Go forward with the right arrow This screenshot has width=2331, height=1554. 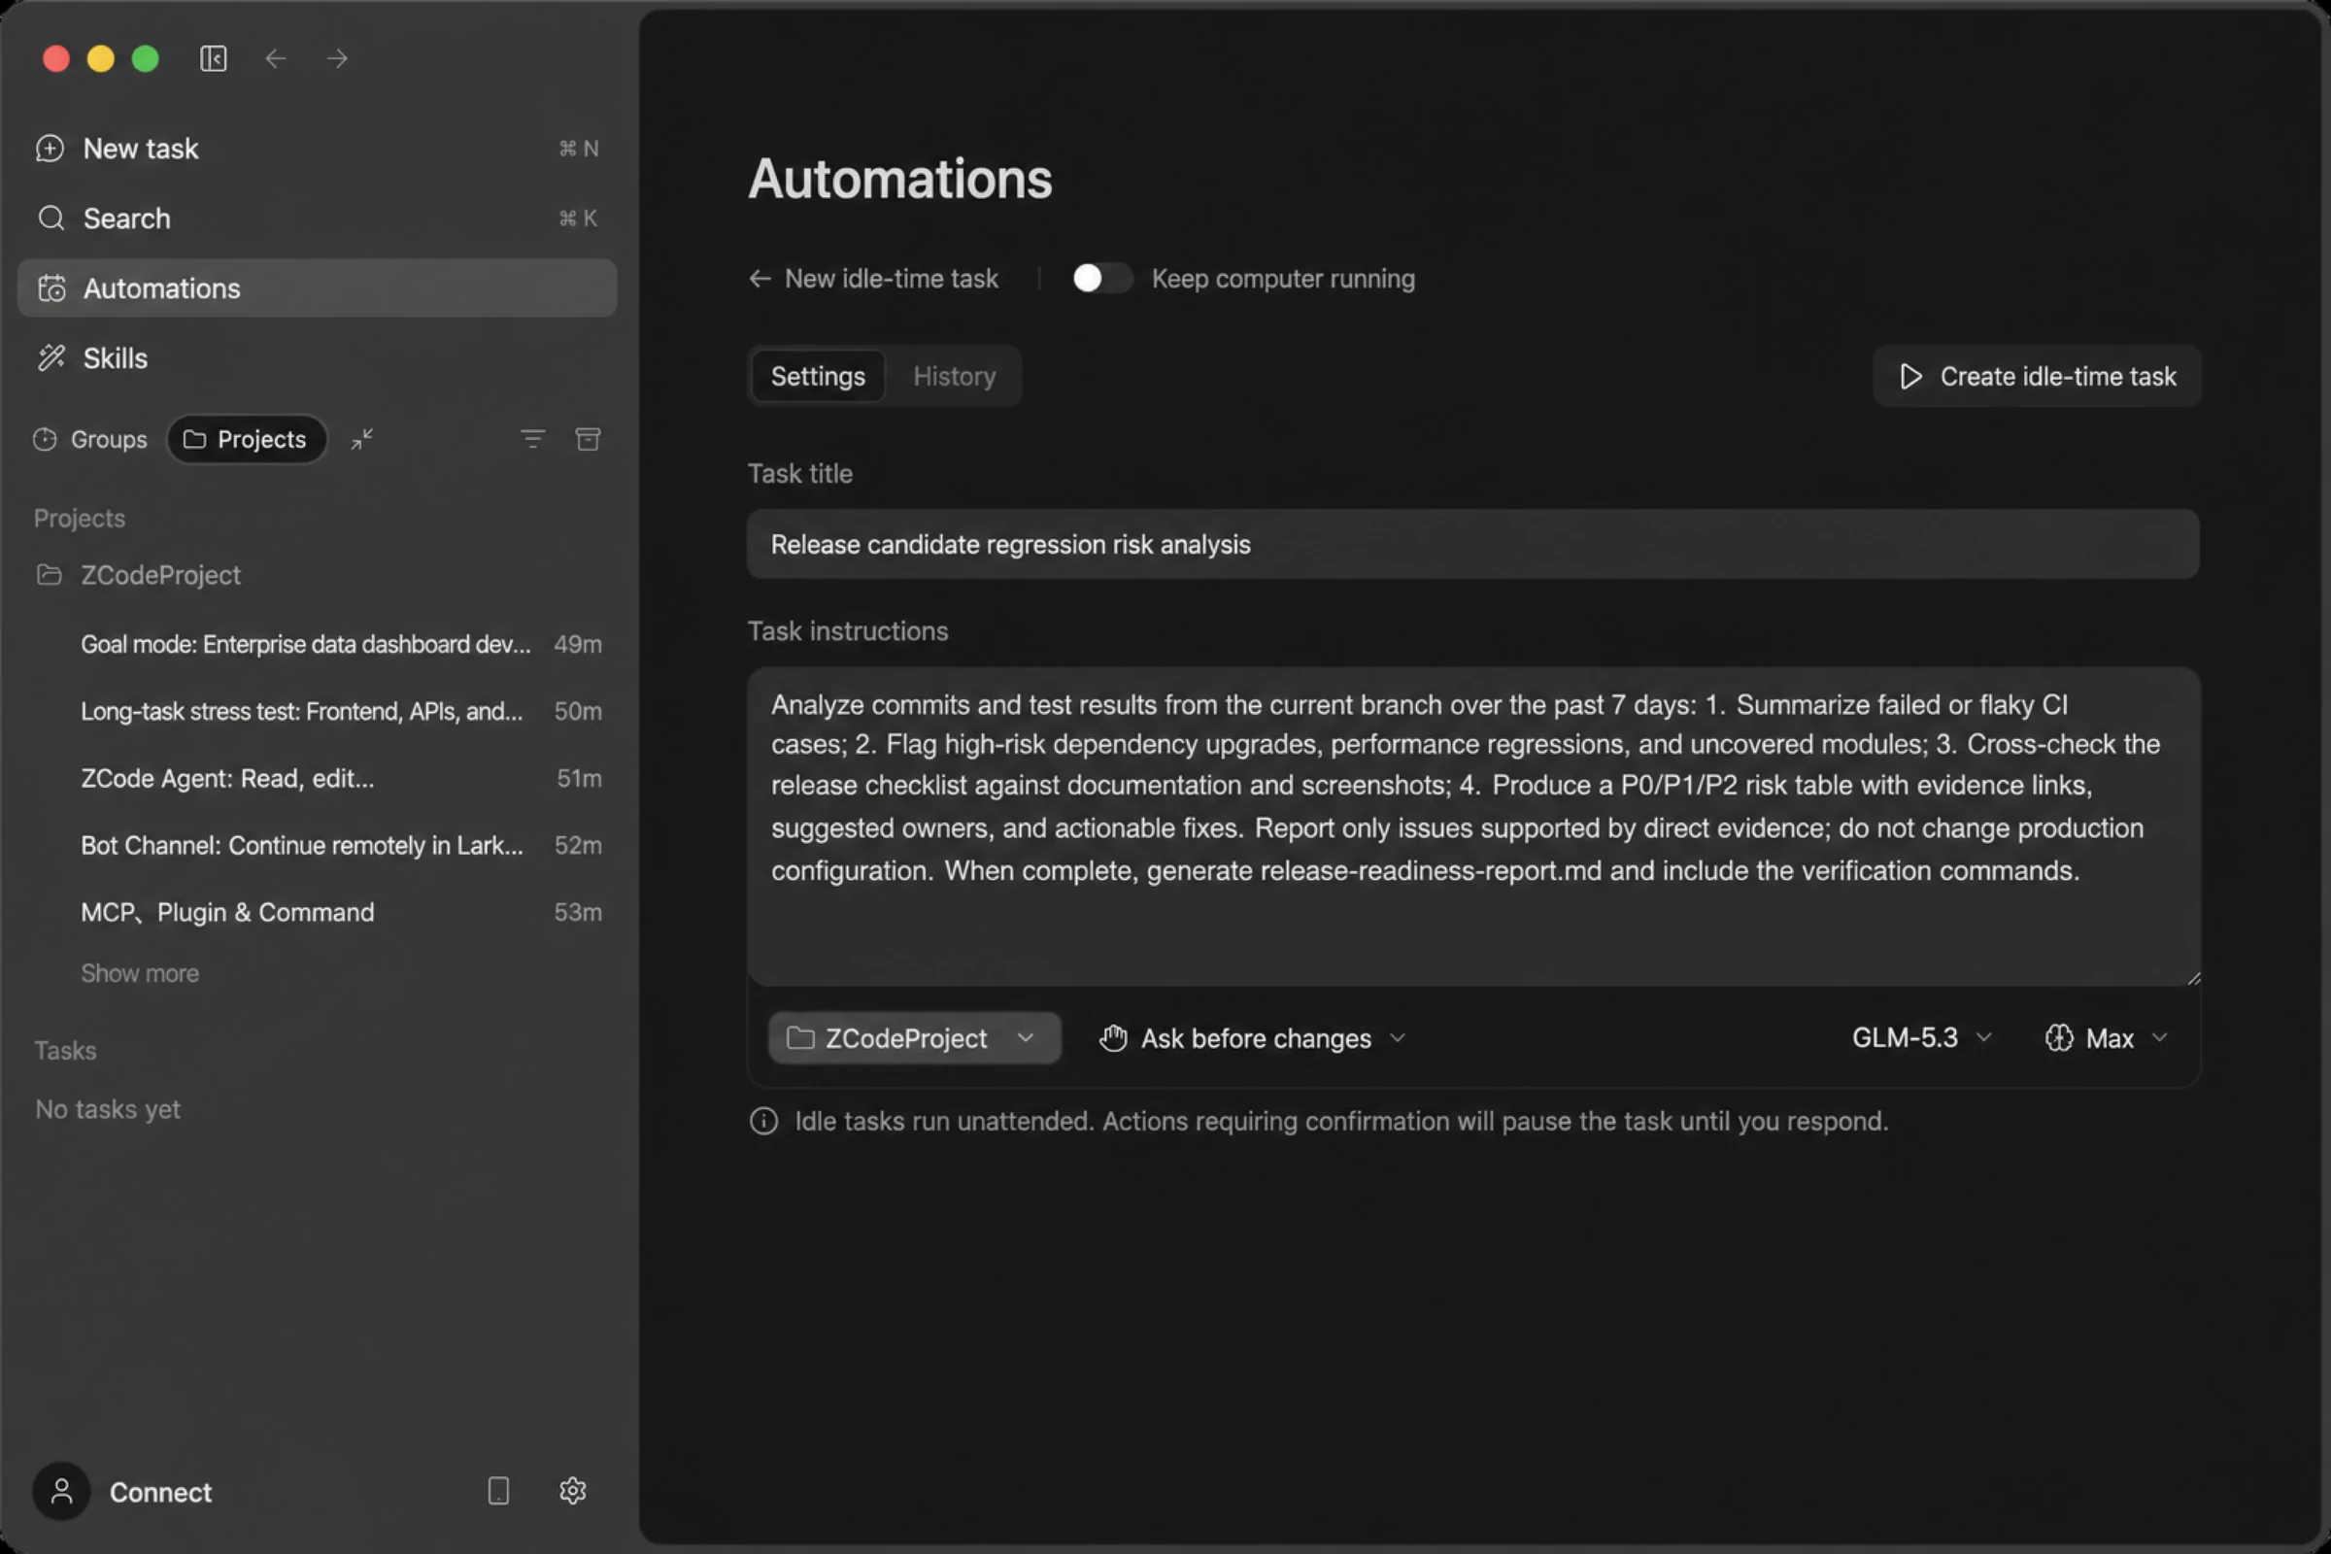tap(337, 58)
